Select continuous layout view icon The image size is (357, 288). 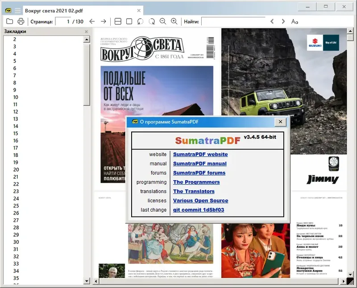pyautogui.click(x=118, y=21)
